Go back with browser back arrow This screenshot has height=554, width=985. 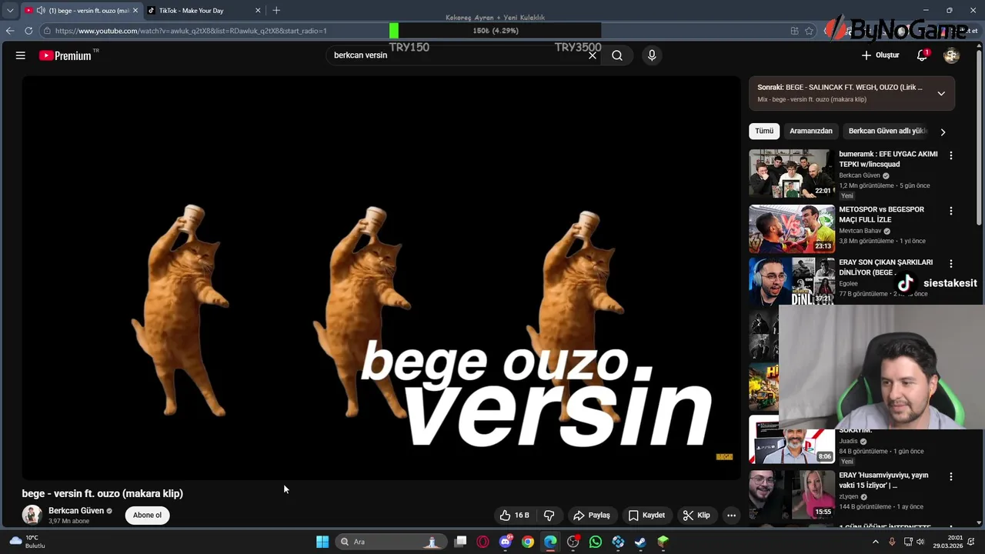(x=9, y=31)
